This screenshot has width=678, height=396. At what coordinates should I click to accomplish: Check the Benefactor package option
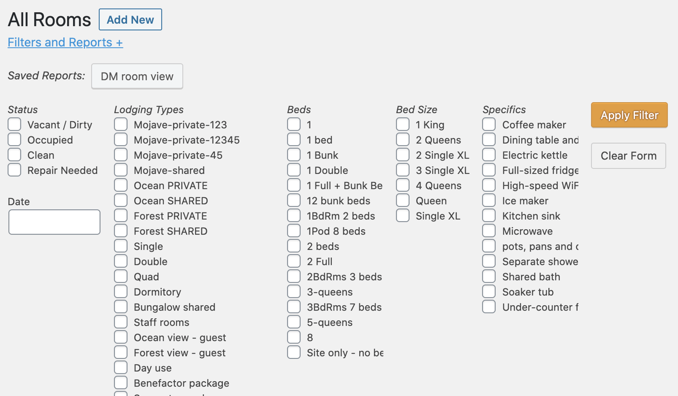(121, 383)
